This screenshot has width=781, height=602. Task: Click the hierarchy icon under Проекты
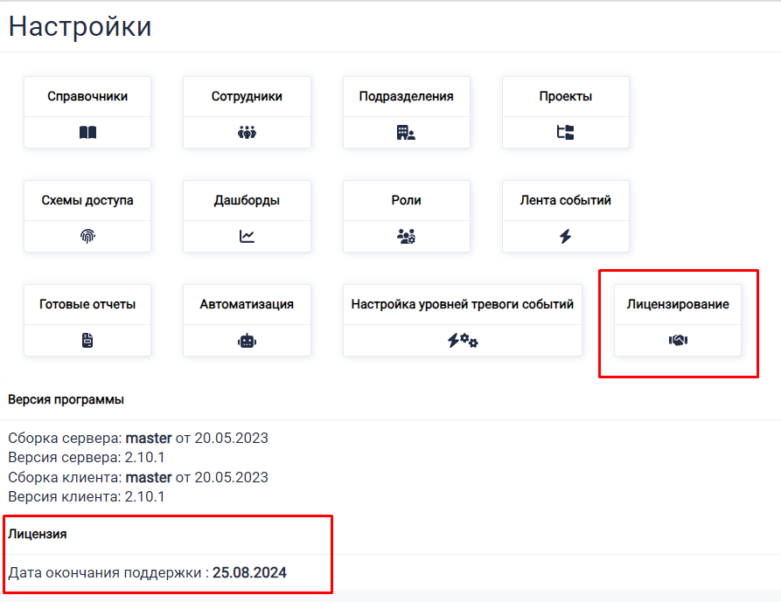tap(564, 131)
